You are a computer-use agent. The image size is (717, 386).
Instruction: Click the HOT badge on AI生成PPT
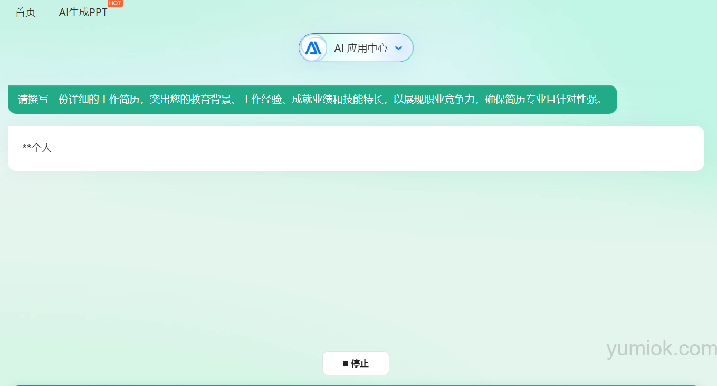tap(115, 3)
